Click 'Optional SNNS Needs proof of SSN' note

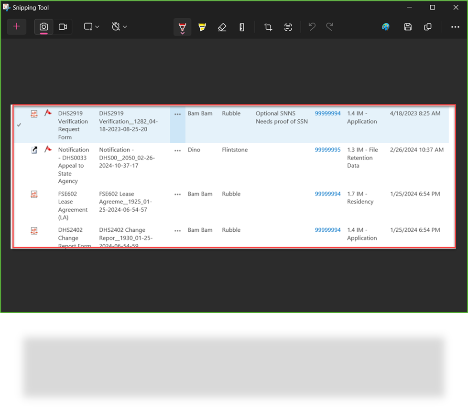(282, 117)
